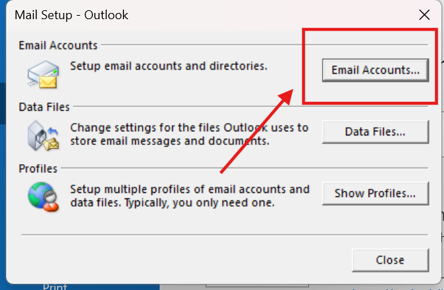Viewport: 444px width, 290px height.
Task: Click text 'Setup multiple profiles of email accounts'
Action: pos(175,189)
